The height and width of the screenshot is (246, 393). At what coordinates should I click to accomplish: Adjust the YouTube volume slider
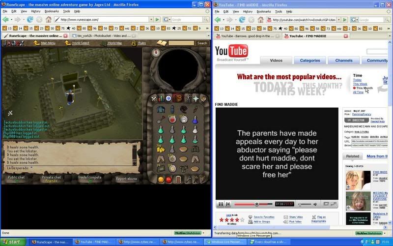pos(305,204)
